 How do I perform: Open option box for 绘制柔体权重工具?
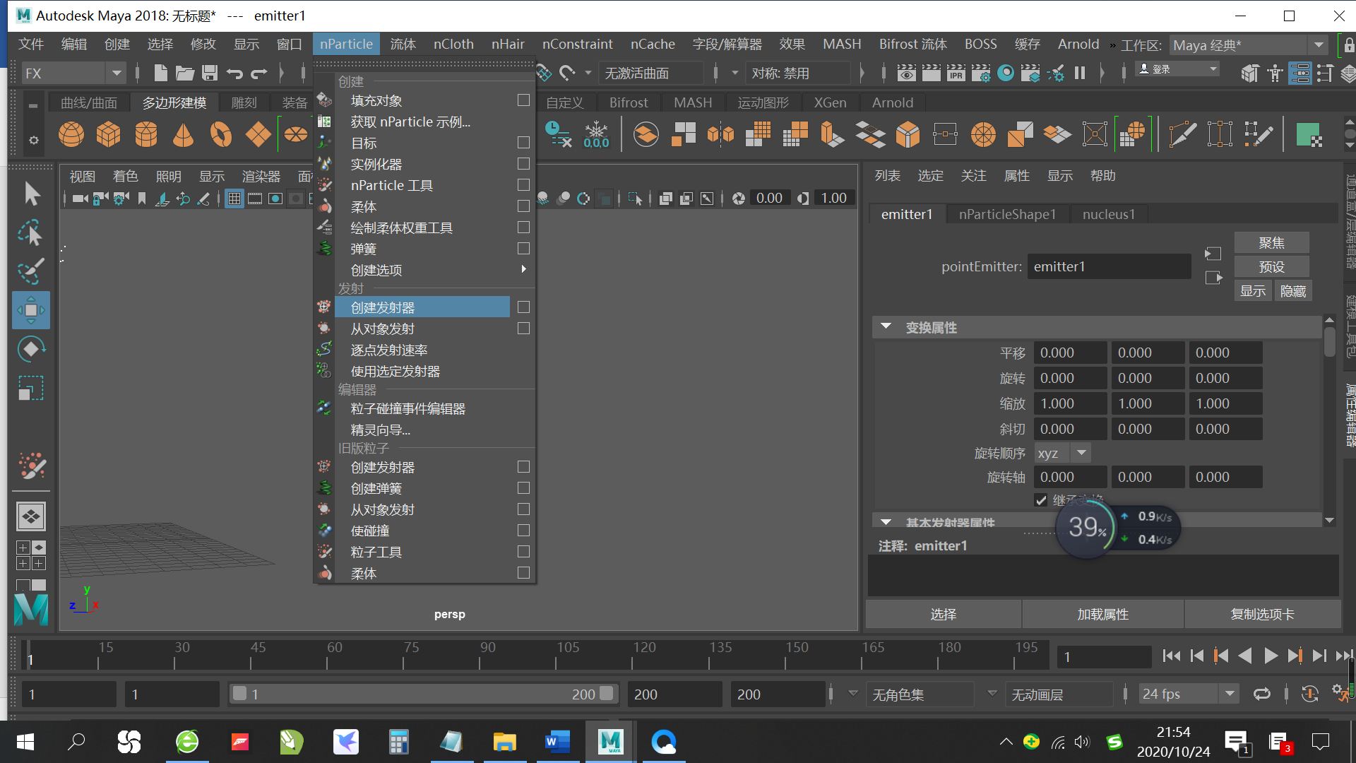tap(523, 227)
